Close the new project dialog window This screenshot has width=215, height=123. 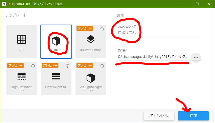(x=209, y=4)
